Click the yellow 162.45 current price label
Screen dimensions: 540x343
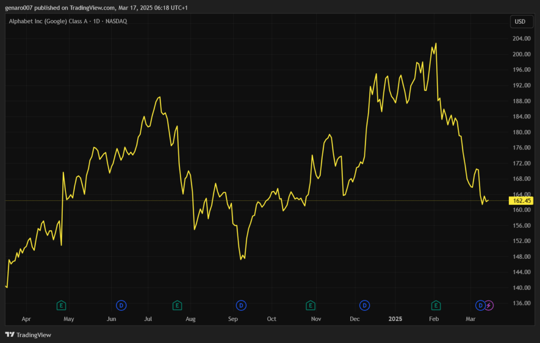pyautogui.click(x=519, y=200)
